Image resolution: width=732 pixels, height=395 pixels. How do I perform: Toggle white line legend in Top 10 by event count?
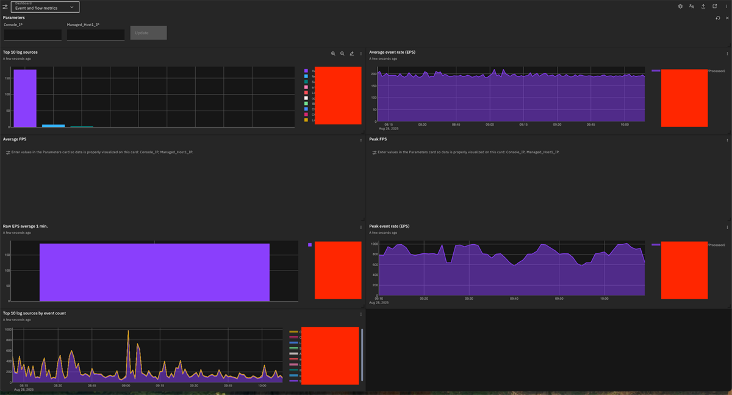click(293, 353)
